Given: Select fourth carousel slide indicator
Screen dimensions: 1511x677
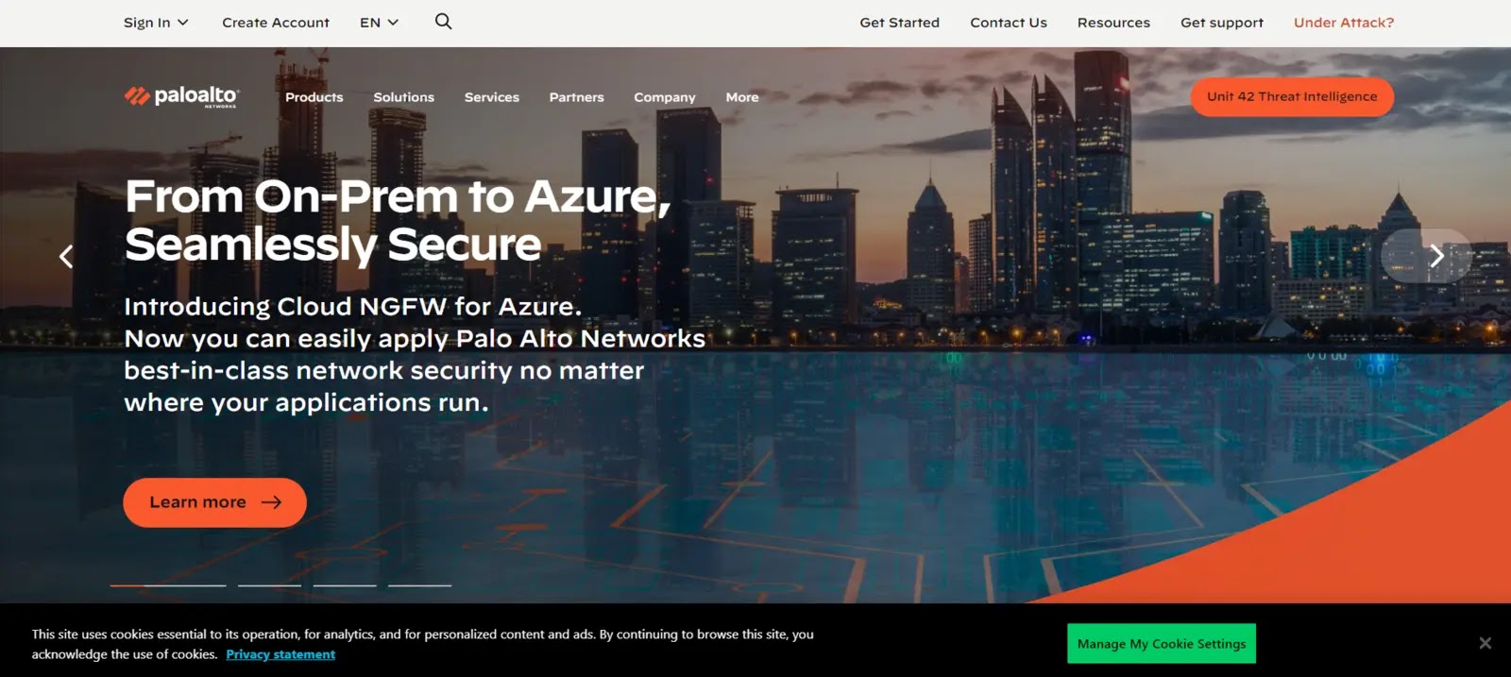Looking at the screenshot, I should click(x=419, y=585).
